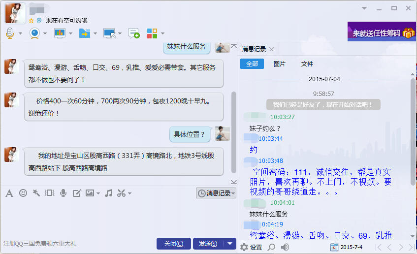Open the send options arrow beside 发送

pyautogui.click(x=230, y=244)
